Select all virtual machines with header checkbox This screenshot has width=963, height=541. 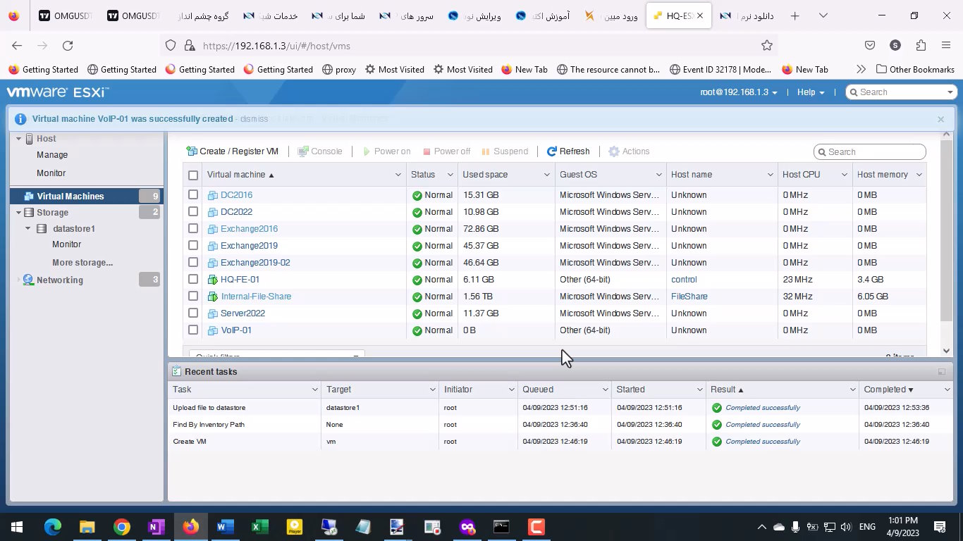[193, 175]
